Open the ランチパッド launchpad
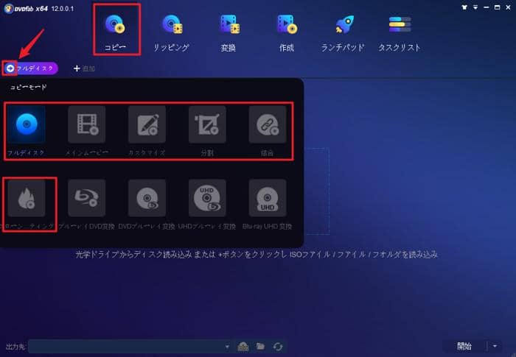 point(343,32)
